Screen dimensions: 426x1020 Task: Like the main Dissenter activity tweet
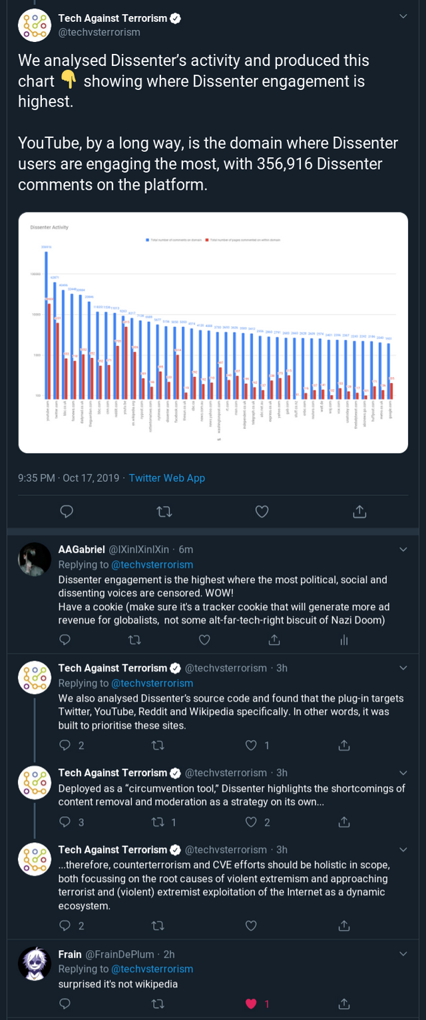(262, 511)
